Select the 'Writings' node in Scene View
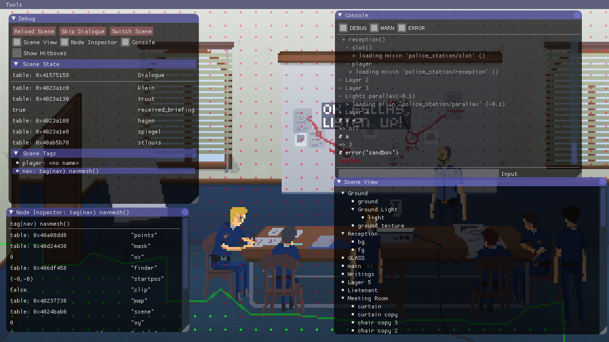 pyautogui.click(x=361, y=274)
